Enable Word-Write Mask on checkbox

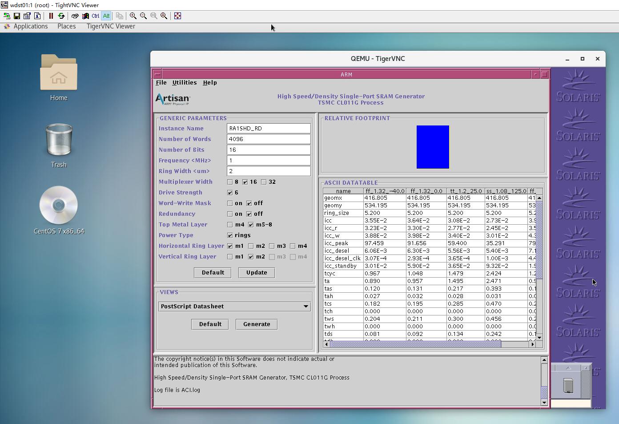pyautogui.click(x=230, y=203)
